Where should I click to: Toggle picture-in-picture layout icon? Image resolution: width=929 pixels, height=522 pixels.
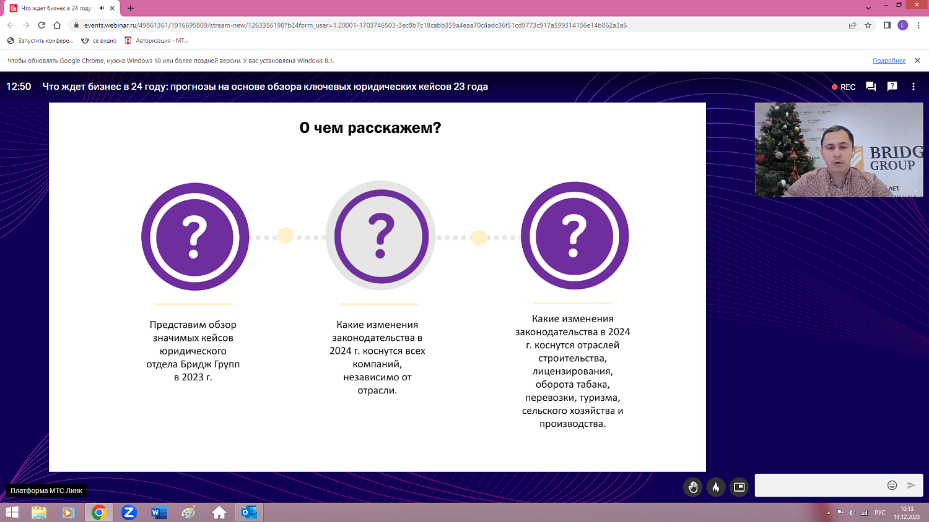[x=739, y=487]
